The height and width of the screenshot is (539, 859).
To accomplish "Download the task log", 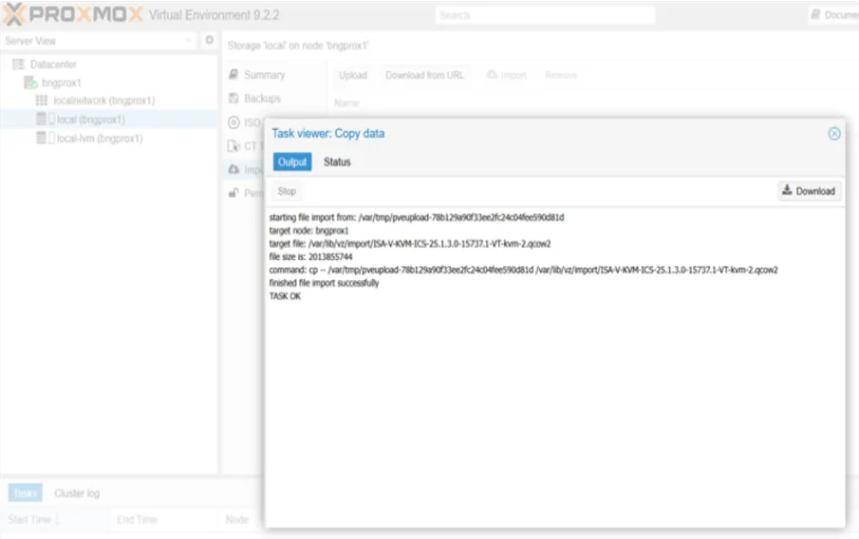I will tap(809, 191).
